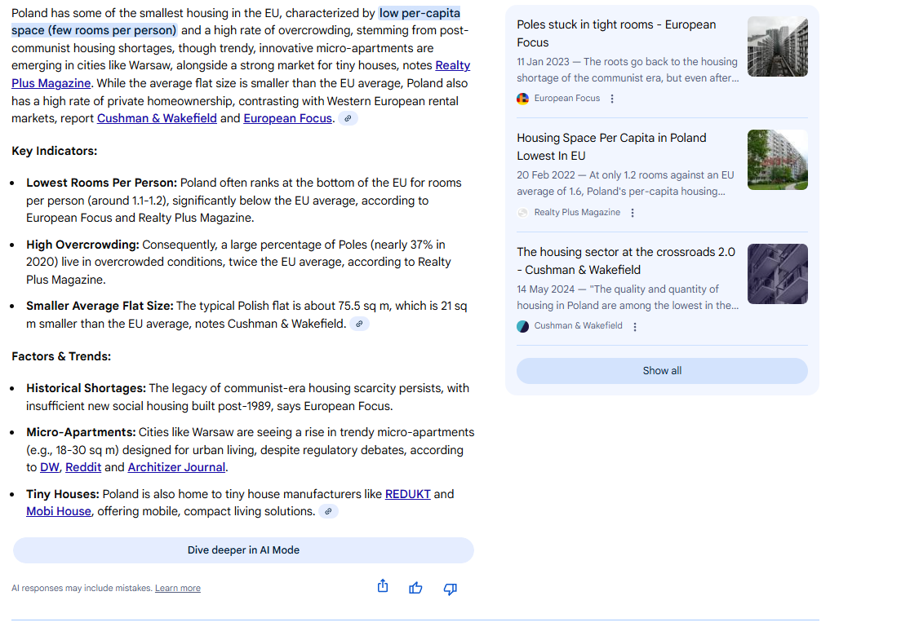Click the Cushman & Wakefield site favicon
The width and height of the screenshot is (910, 640).
pos(523,326)
